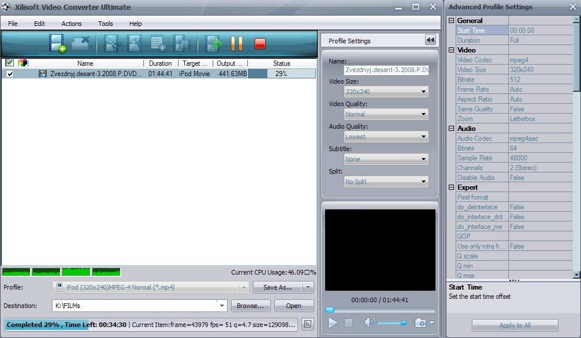This screenshot has height=338, width=581.
Task: Click the Remove file toolbar icon
Action: click(81, 43)
